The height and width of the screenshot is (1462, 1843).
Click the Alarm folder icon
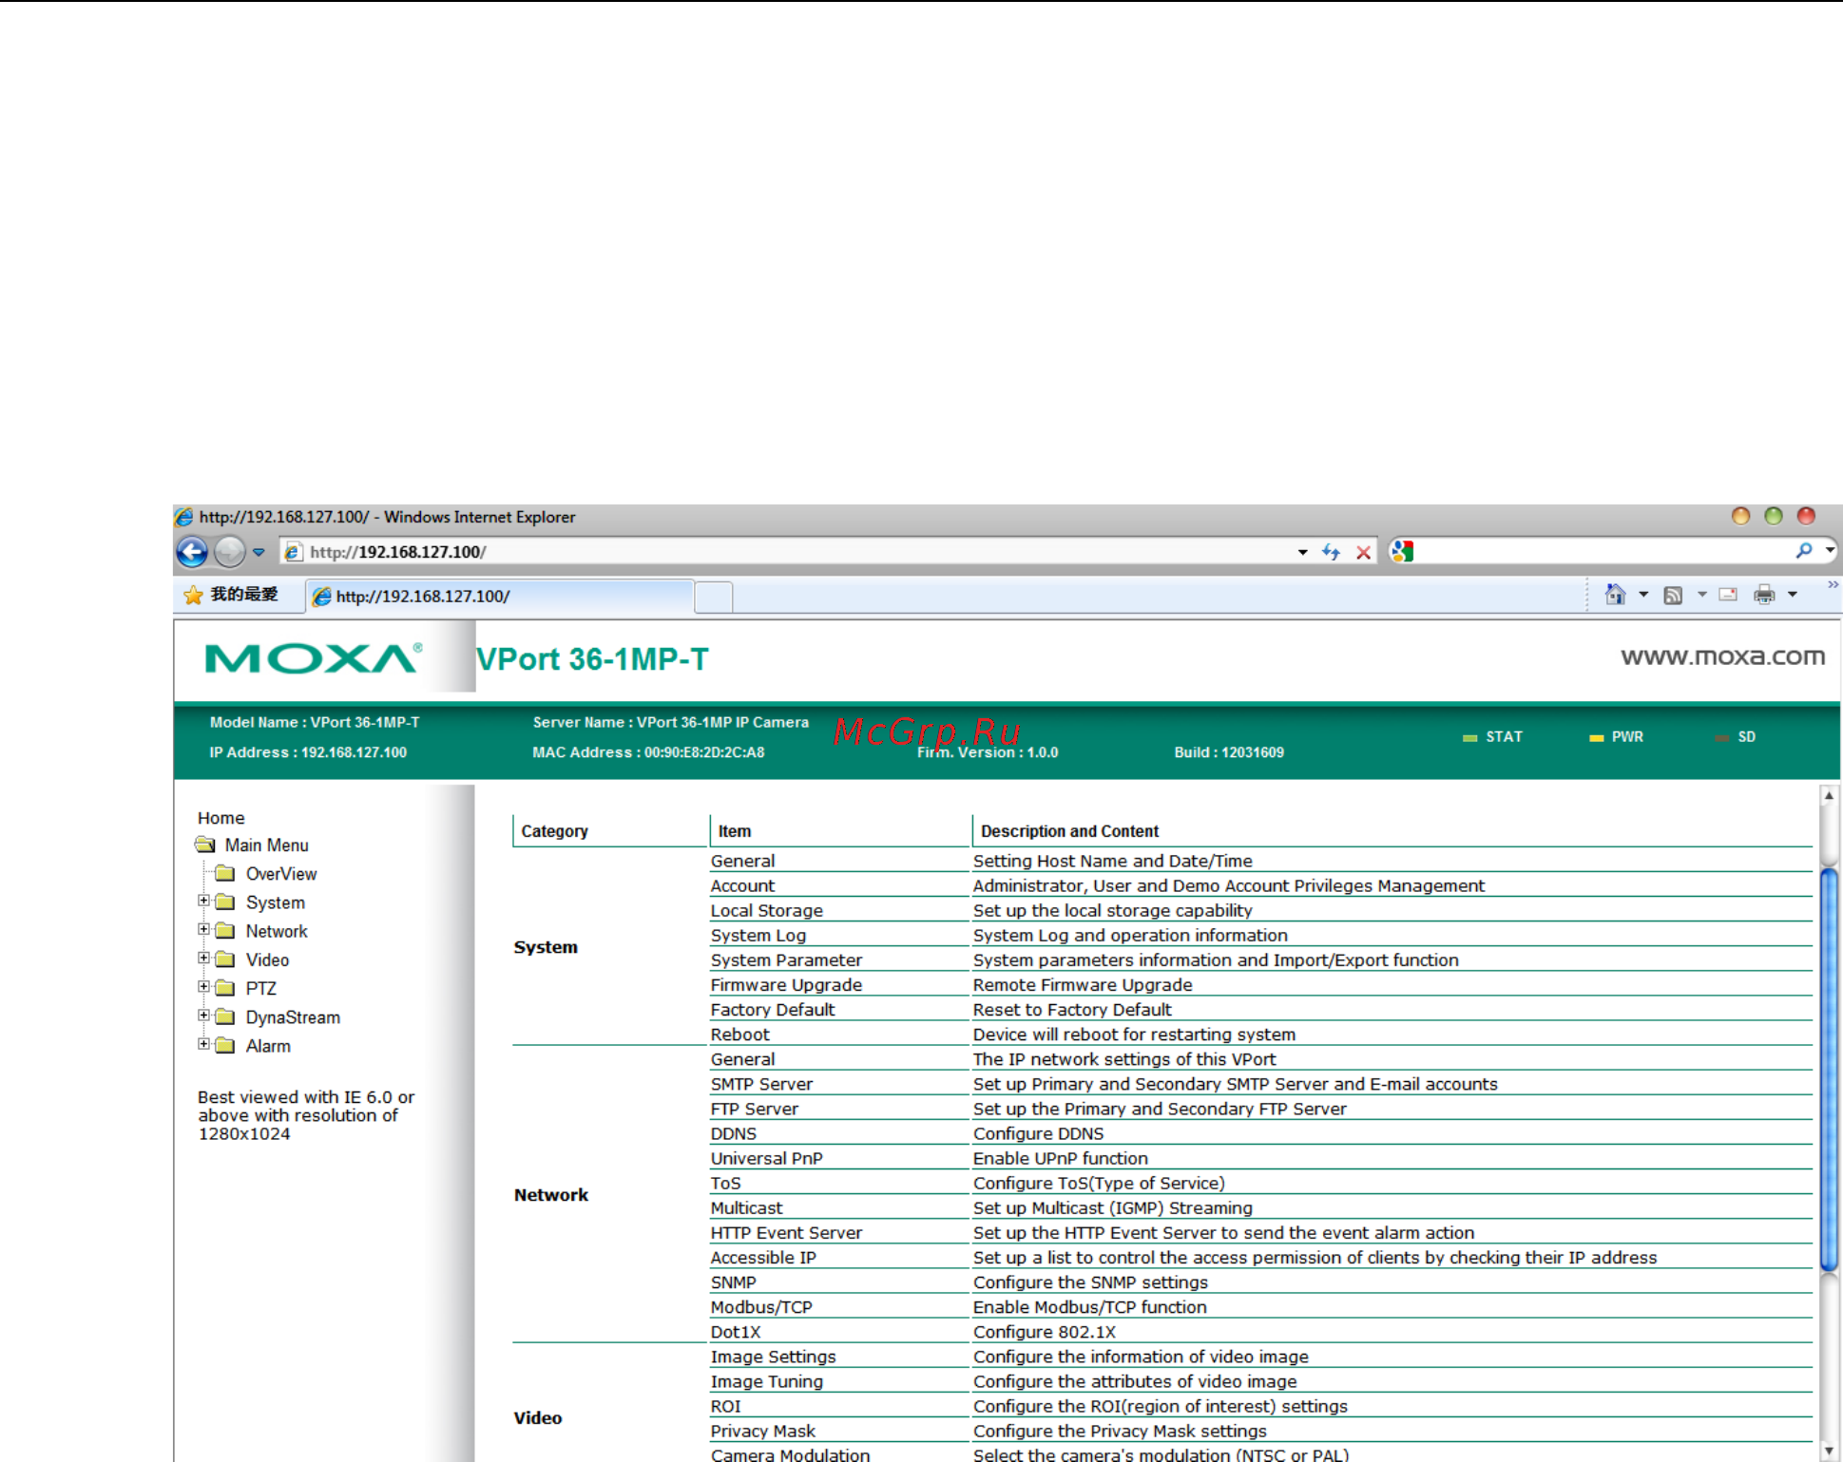coord(225,1045)
